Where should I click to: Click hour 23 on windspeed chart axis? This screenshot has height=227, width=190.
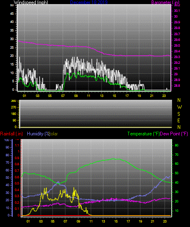point(164,96)
